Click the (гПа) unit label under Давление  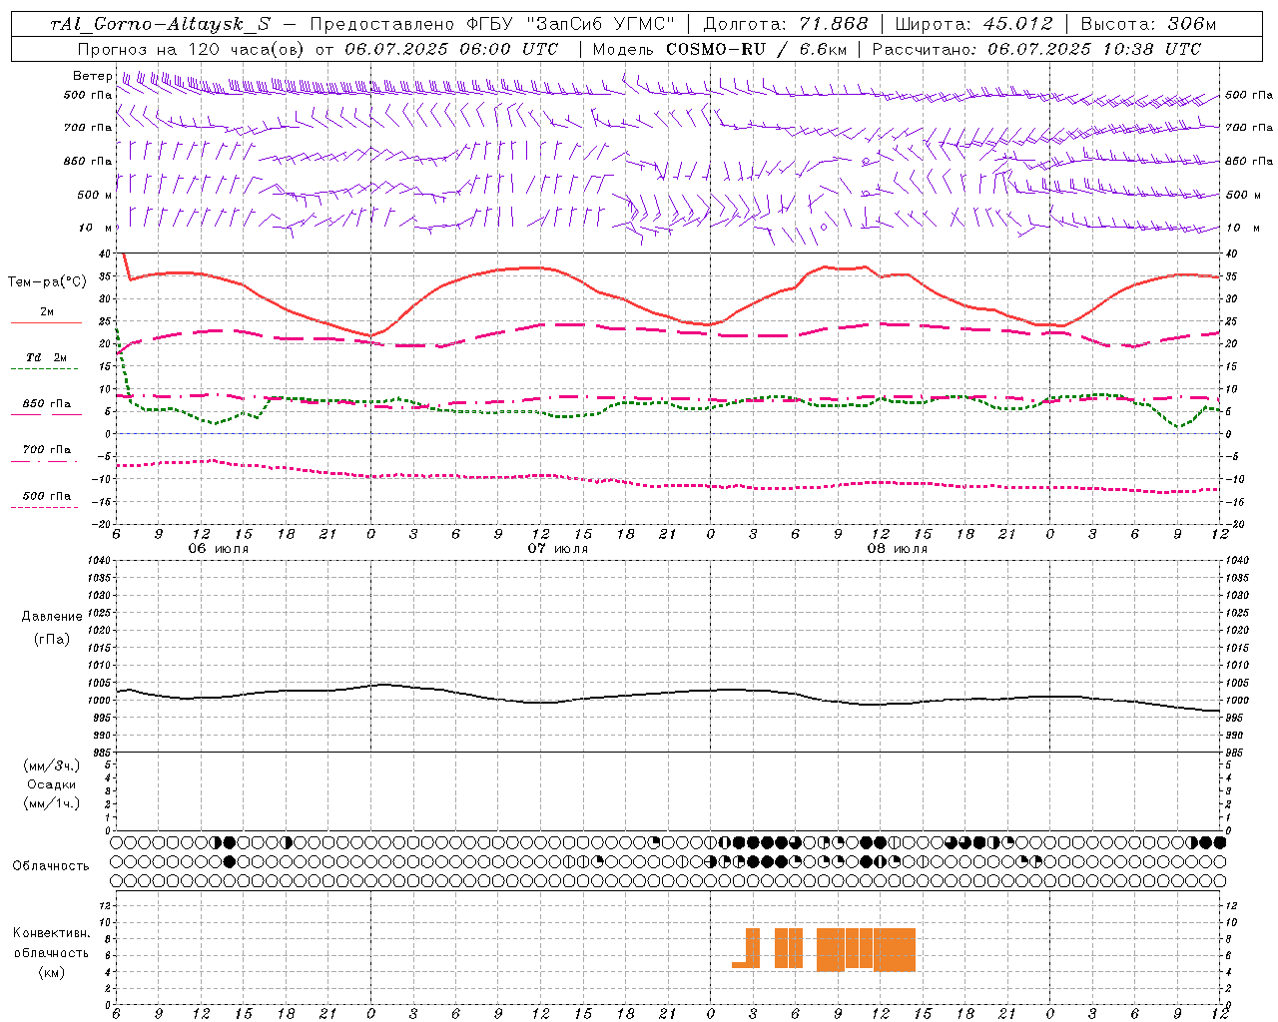point(52,639)
